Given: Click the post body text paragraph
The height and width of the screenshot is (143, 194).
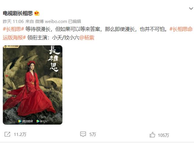Looking at the screenshot, I should (x=98, y=33).
